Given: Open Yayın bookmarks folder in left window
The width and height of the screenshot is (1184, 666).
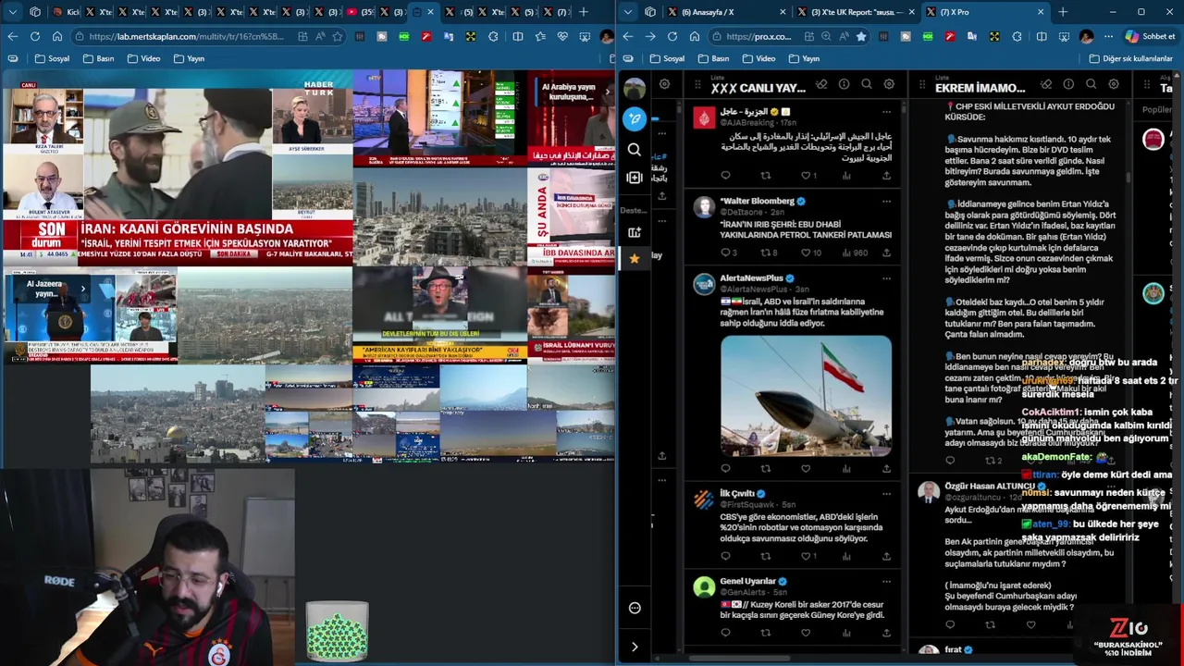Looking at the screenshot, I should [x=189, y=58].
